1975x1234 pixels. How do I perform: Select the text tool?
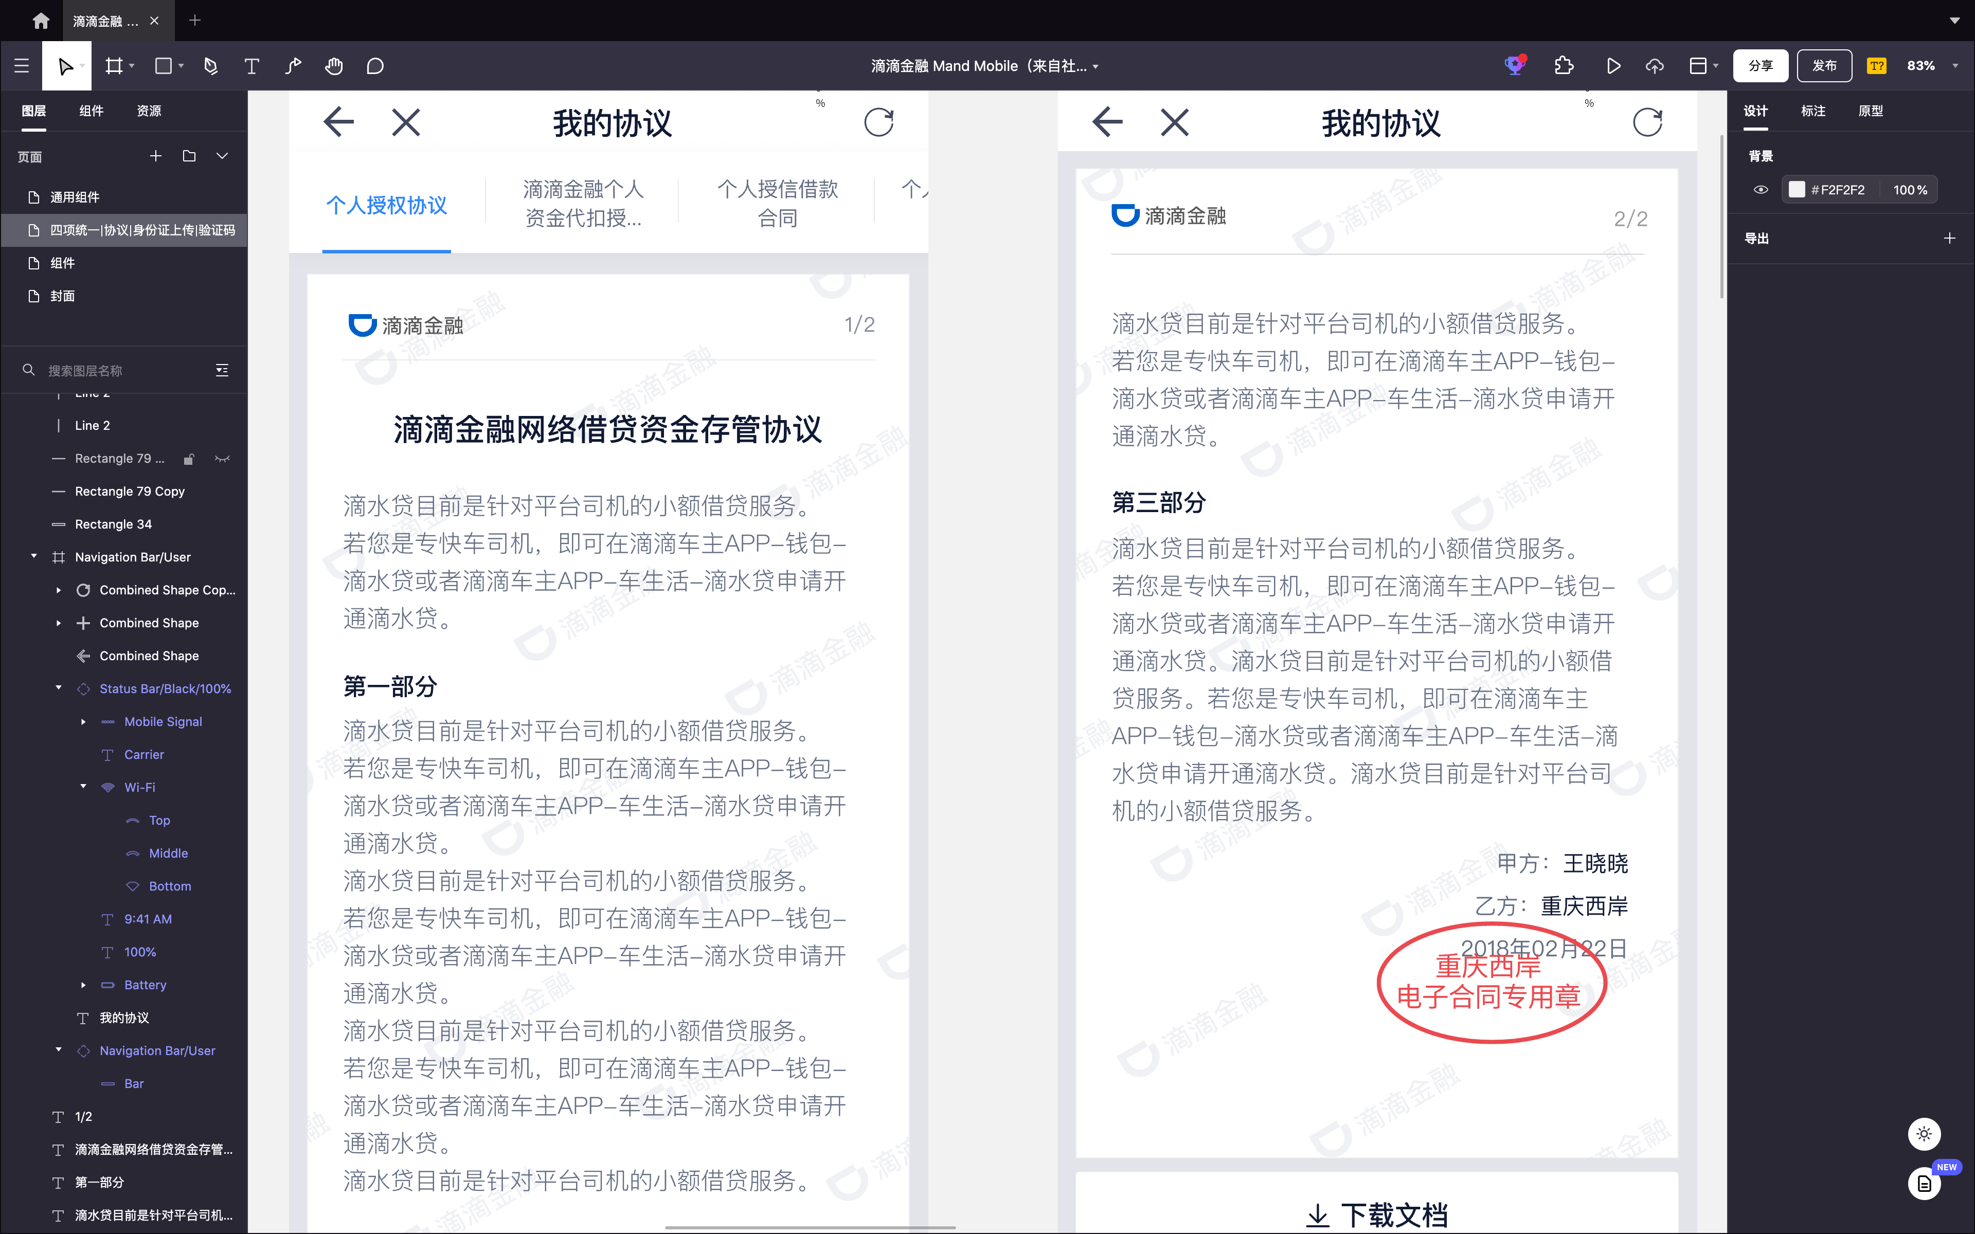pos(252,66)
